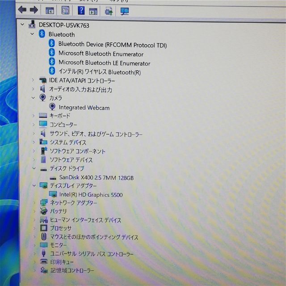The width and height of the screenshot is (286, 286).
Task: Click the Back arrow toolbar button
Action: coord(22,10)
